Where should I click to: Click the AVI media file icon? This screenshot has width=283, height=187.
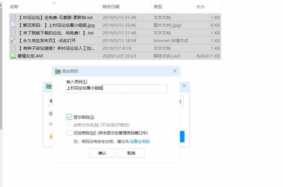(x=13, y=56)
